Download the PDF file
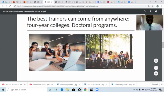Image resolution: width=164 pixels, height=92 pixels. click(150, 11)
